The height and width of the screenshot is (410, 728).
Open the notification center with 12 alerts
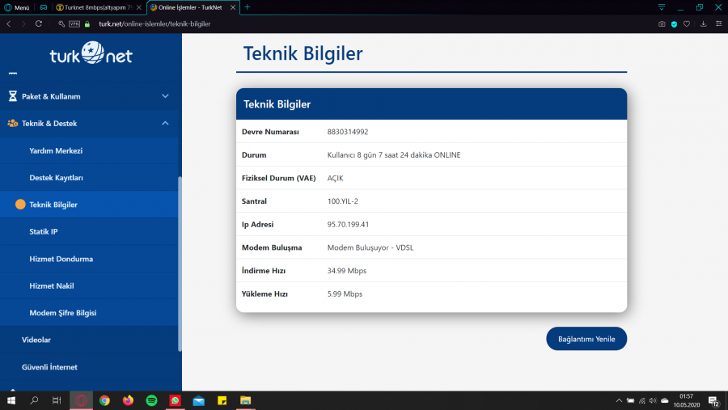[x=714, y=401]
